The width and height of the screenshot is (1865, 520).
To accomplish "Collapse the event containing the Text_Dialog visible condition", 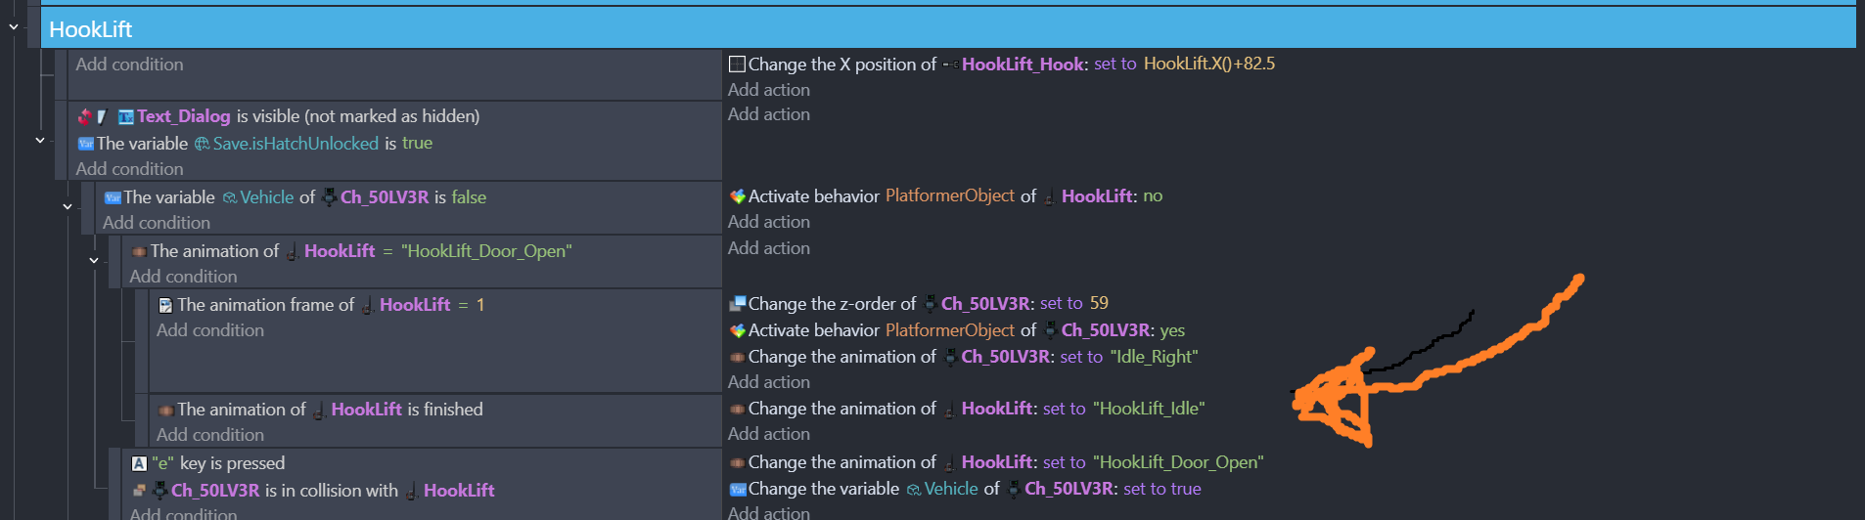I will 40,141.
